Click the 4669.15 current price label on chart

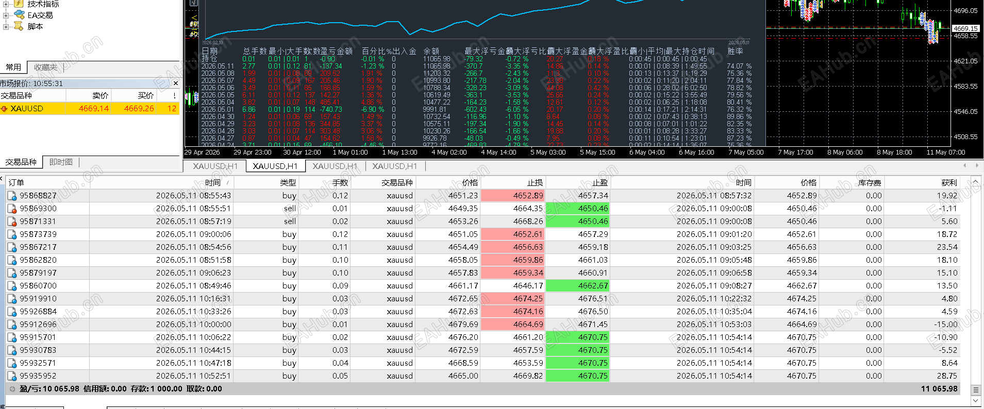coord(965,28)
